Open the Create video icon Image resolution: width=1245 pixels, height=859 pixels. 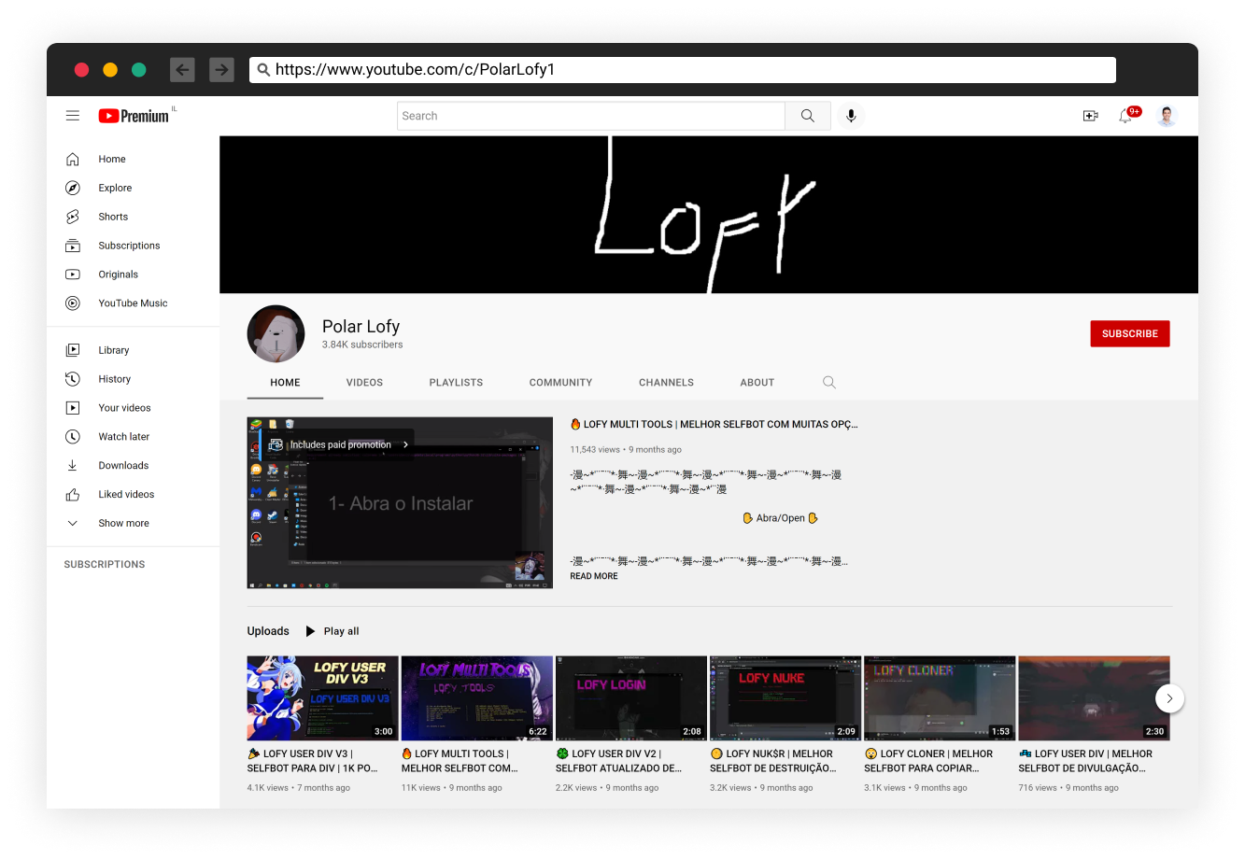pyautogui.click(x=1090, y=116)
